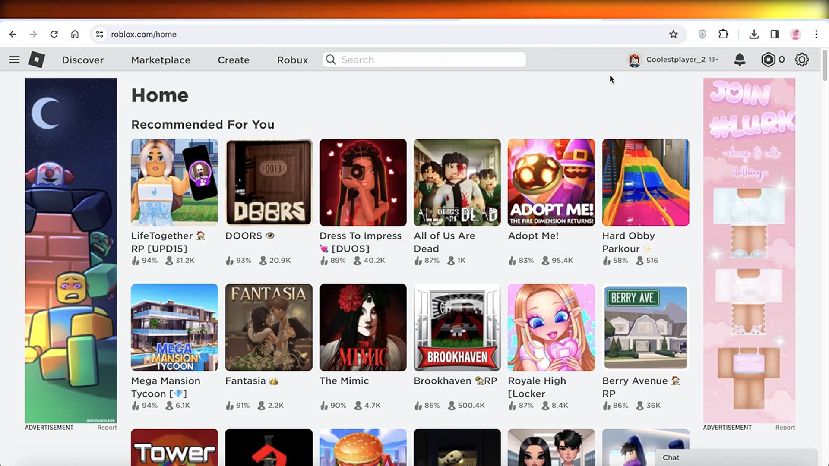Open the Roblox hamburger navigation menu
Viewport: 829px width, 466px height.
pyautogui.click(x=14, y=60)
